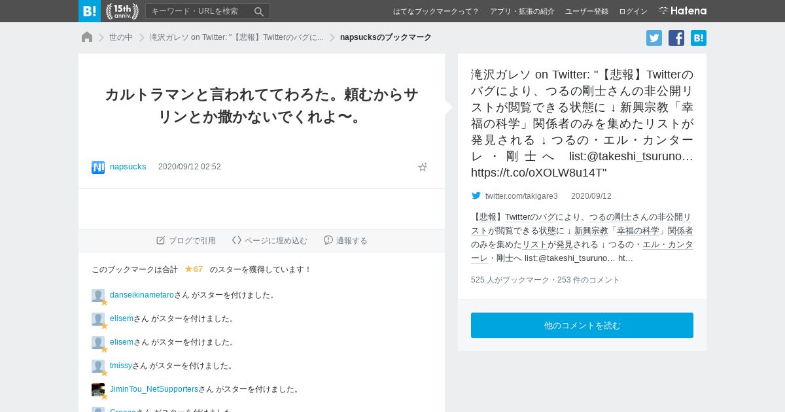This screenshot has width=785, height=412.
Task: Go to the home breadcrumb icon
Action: (87, 37)
